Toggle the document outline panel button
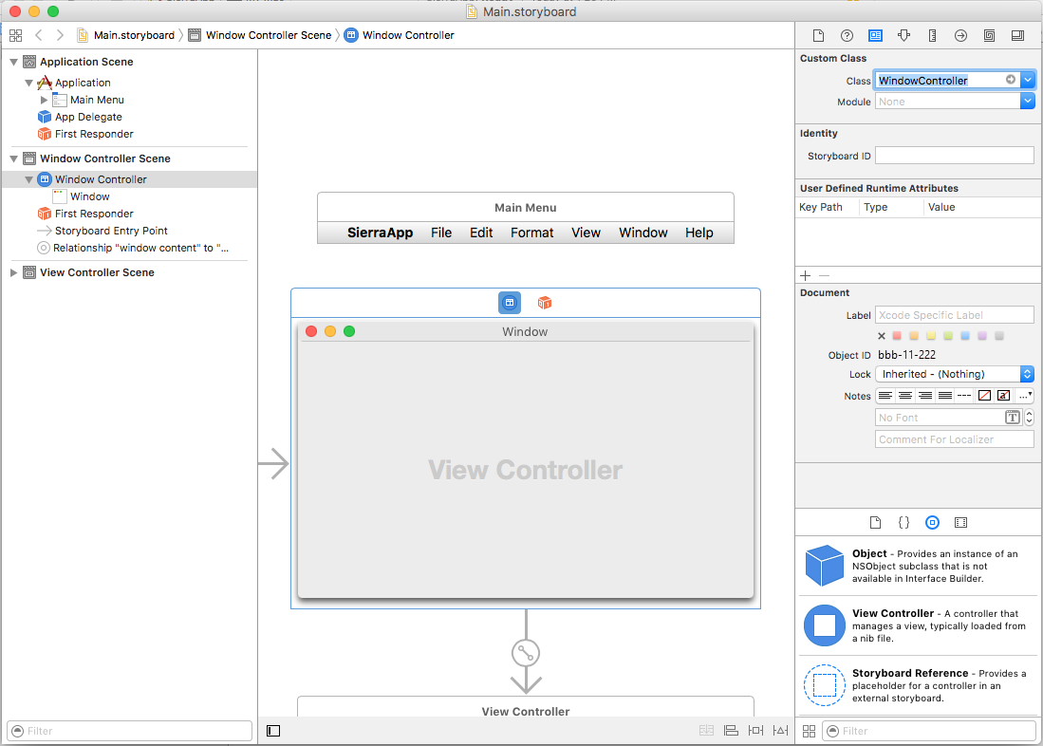Screen dimensions: 1043x746 click(273, 731)
